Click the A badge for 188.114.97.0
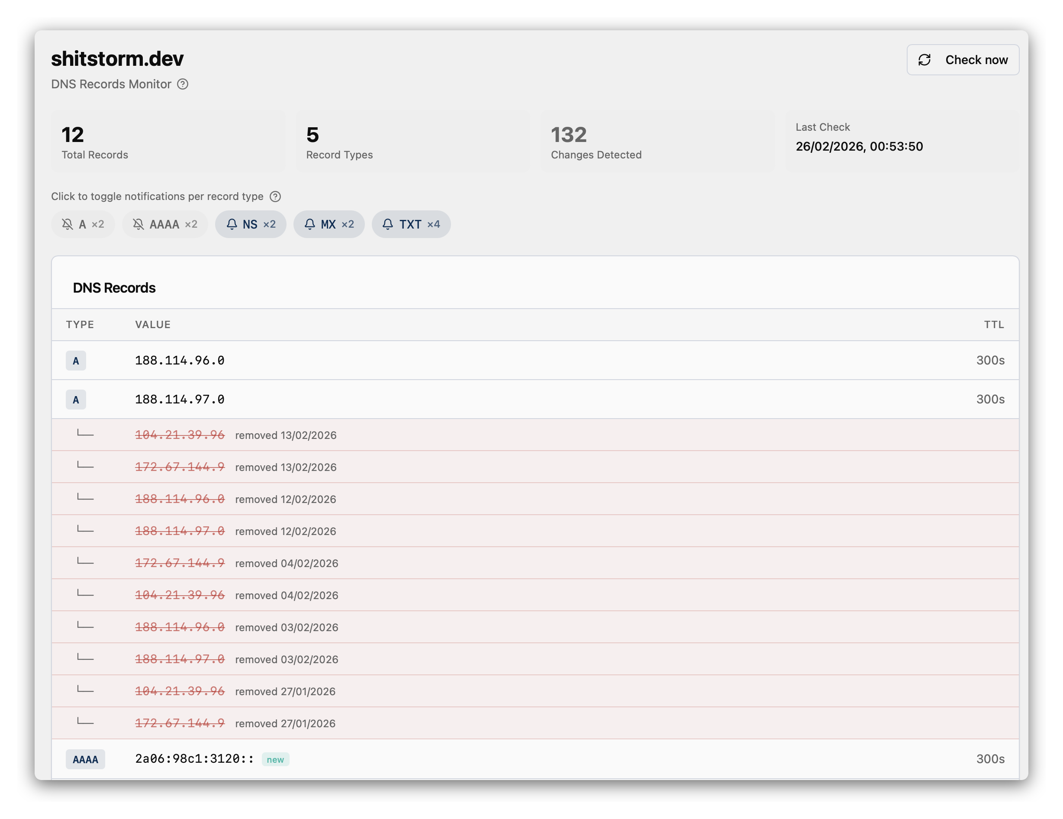This screenshot has height=819, width=1063. (x=76, y=400)
